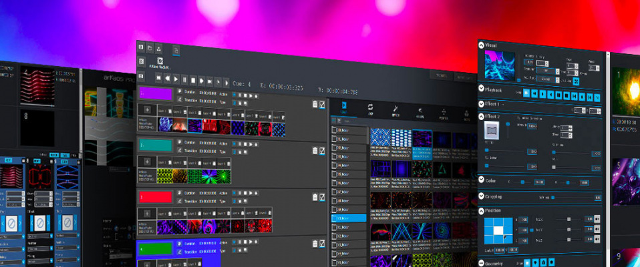
Task: Click the open-folder icon in top toolbar
Action: 150,47
